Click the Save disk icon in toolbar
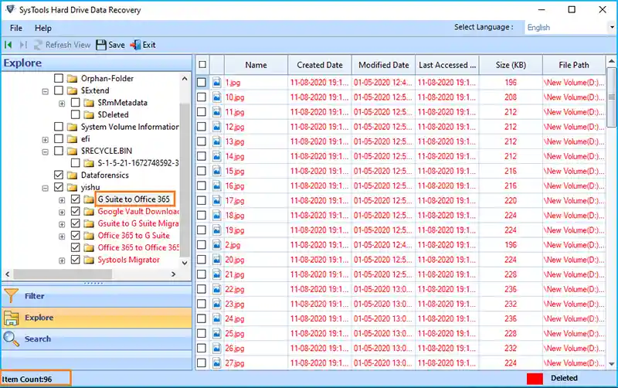Image resolution: width=618 pixels, height=388 pixels. coord(101,45)
